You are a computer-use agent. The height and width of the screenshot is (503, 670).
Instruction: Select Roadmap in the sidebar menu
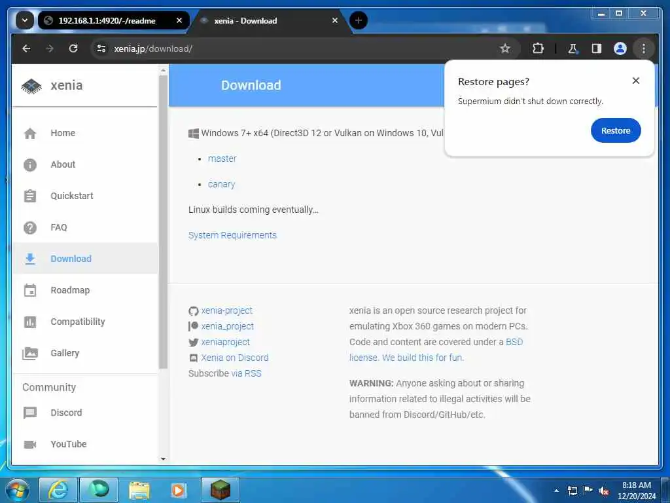point(86,290)
